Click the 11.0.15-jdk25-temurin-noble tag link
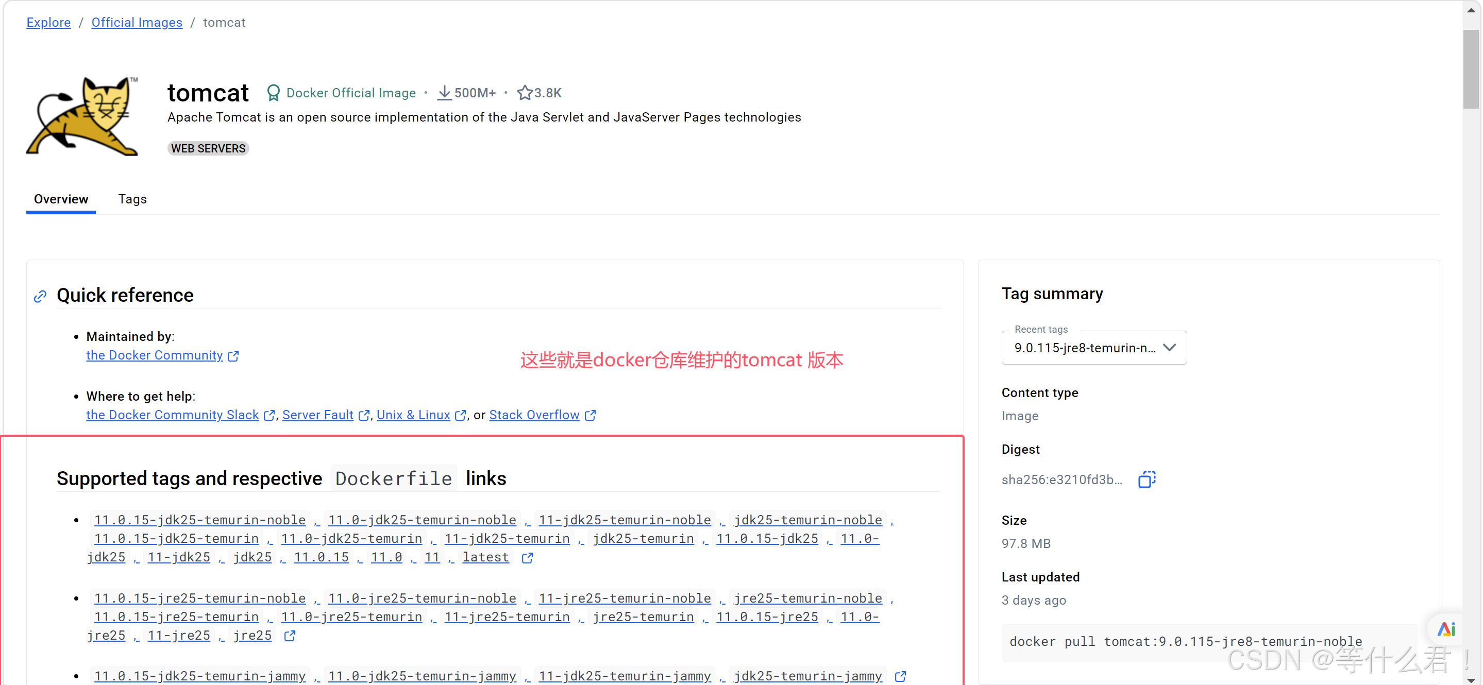The width and height of the screenshot is (1483, 685). (200, 520)
